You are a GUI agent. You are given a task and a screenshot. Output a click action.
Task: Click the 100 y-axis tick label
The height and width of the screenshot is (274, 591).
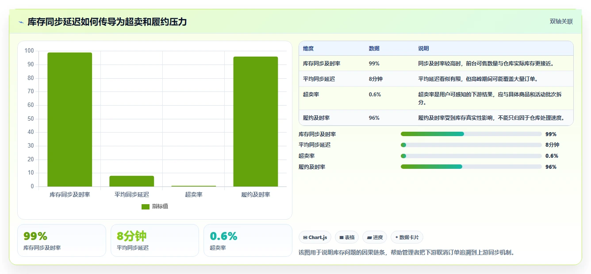(29, 51)
